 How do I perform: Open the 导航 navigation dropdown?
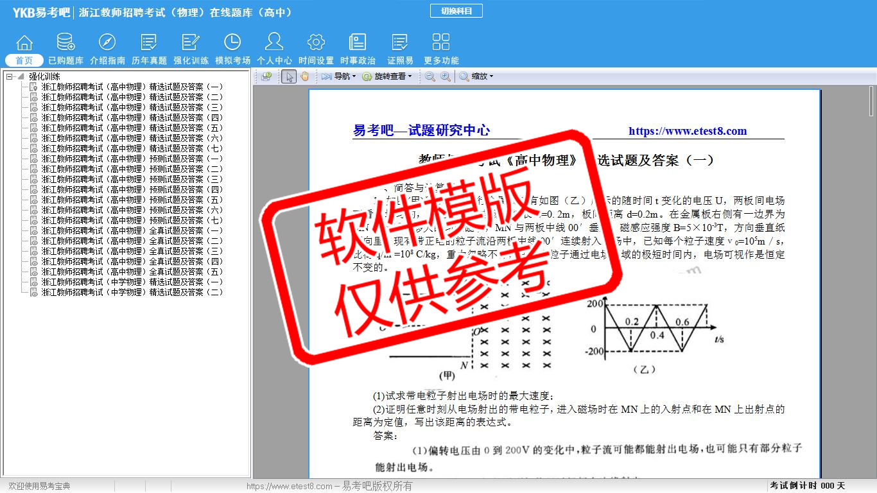(x=339, y=76)
